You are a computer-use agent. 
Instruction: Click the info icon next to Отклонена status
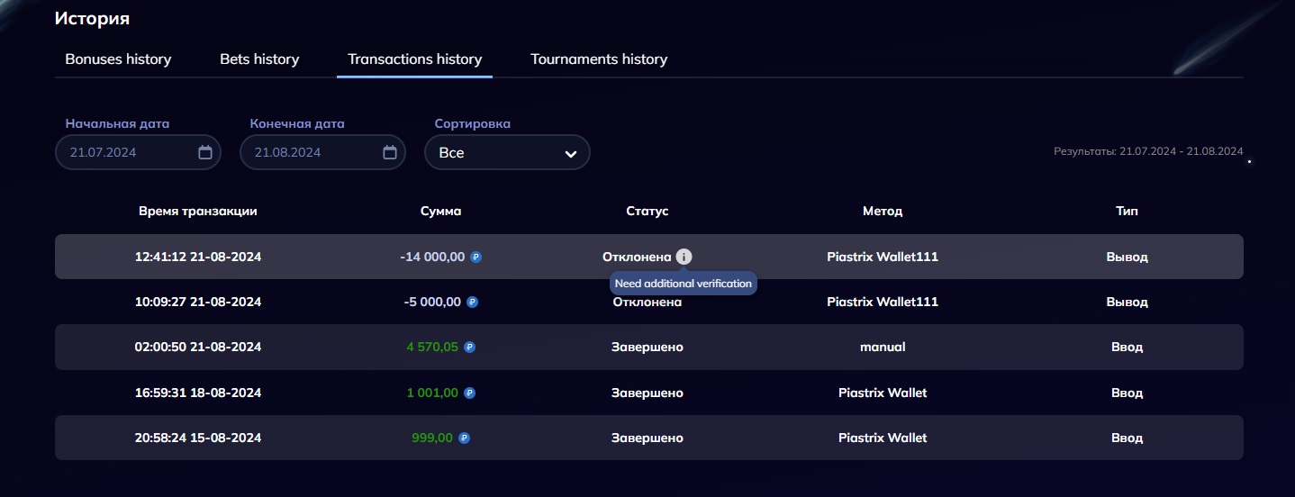pyautogui.click(x=684, y=257)
